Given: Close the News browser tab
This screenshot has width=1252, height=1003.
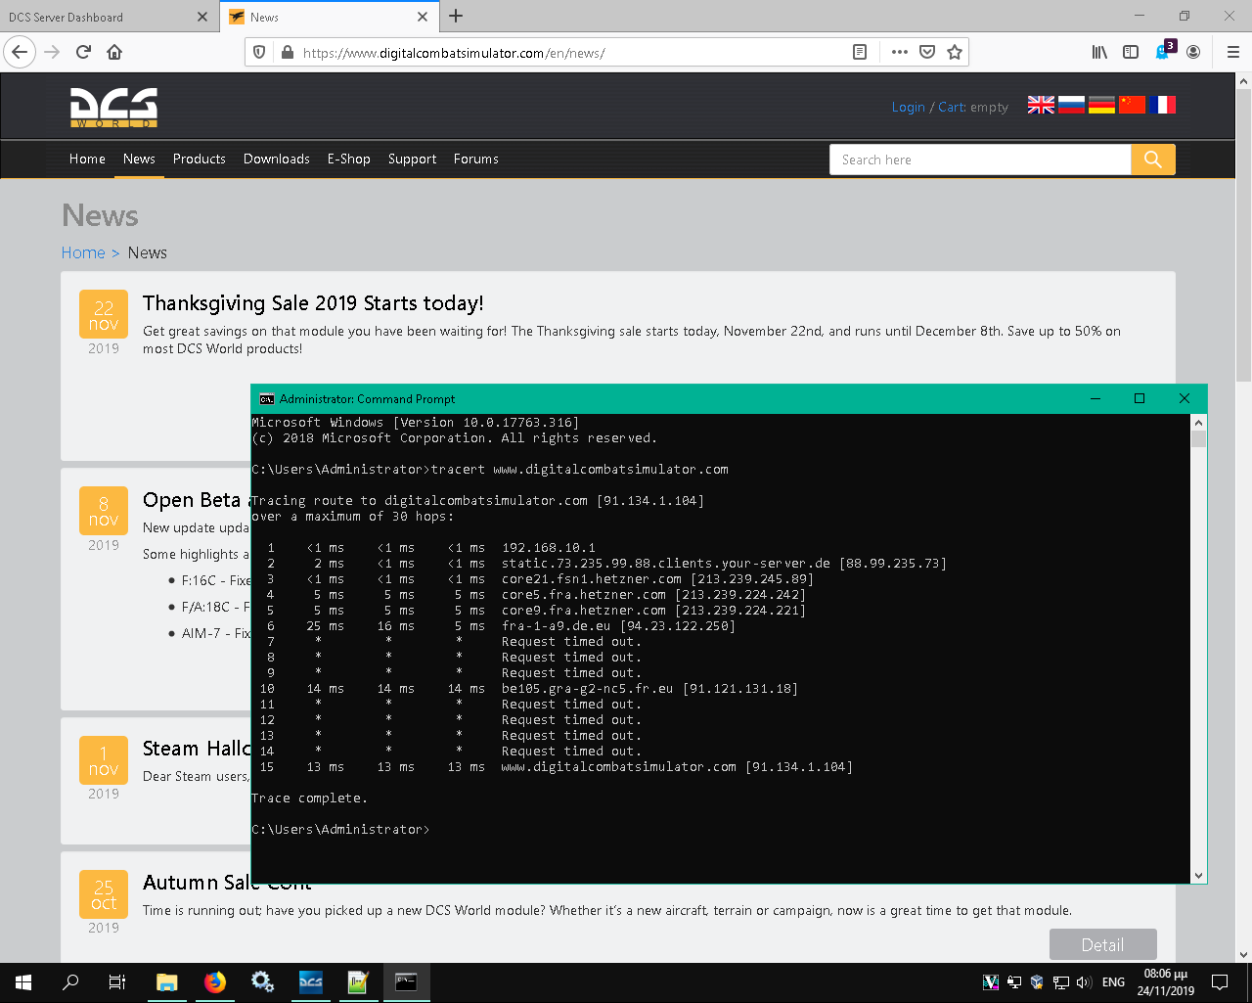Looking at the screenshot, I should [423, 17].
